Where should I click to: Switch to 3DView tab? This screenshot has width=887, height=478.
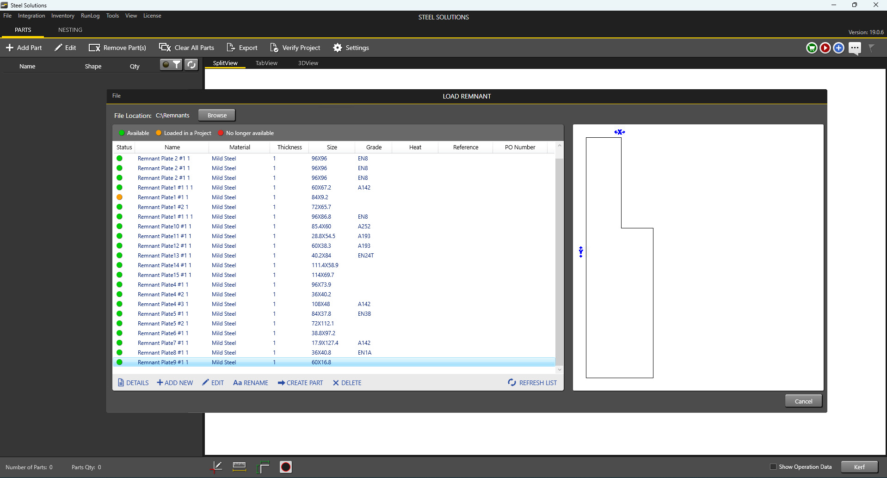[x=308, y=63]
